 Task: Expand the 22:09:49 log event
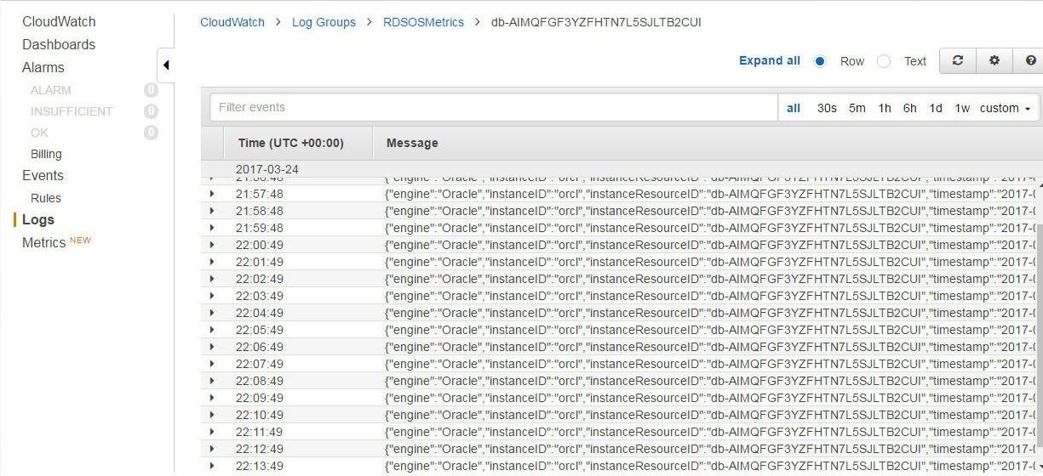coord(212,398)
